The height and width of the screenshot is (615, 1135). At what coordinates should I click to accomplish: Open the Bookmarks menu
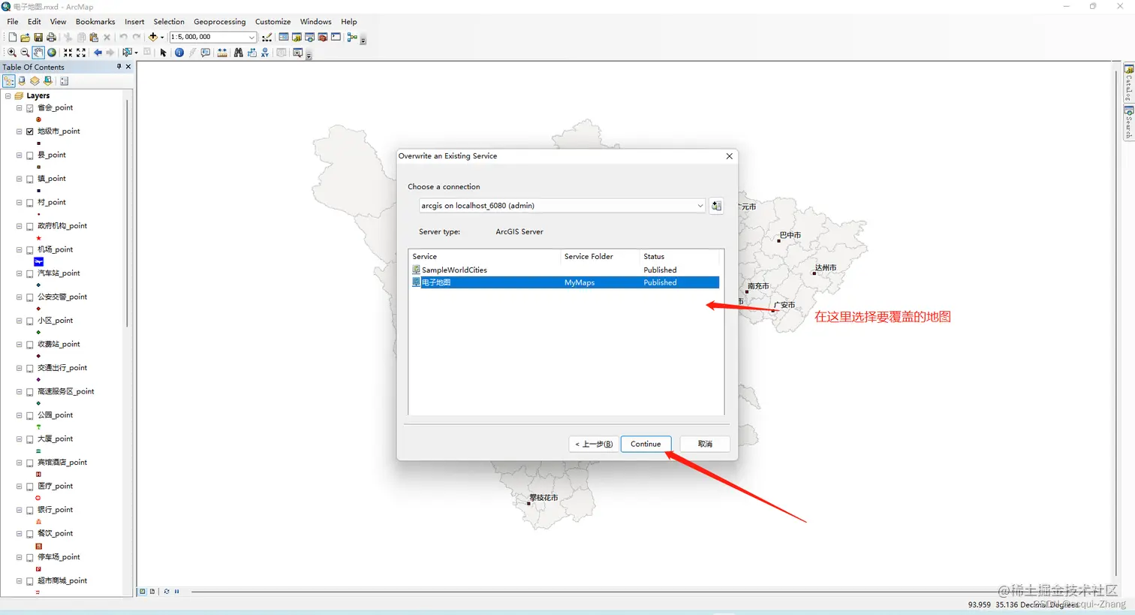point(95,22)
